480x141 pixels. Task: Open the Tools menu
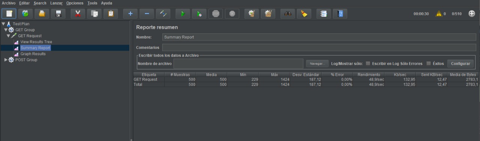click(92, 3)
